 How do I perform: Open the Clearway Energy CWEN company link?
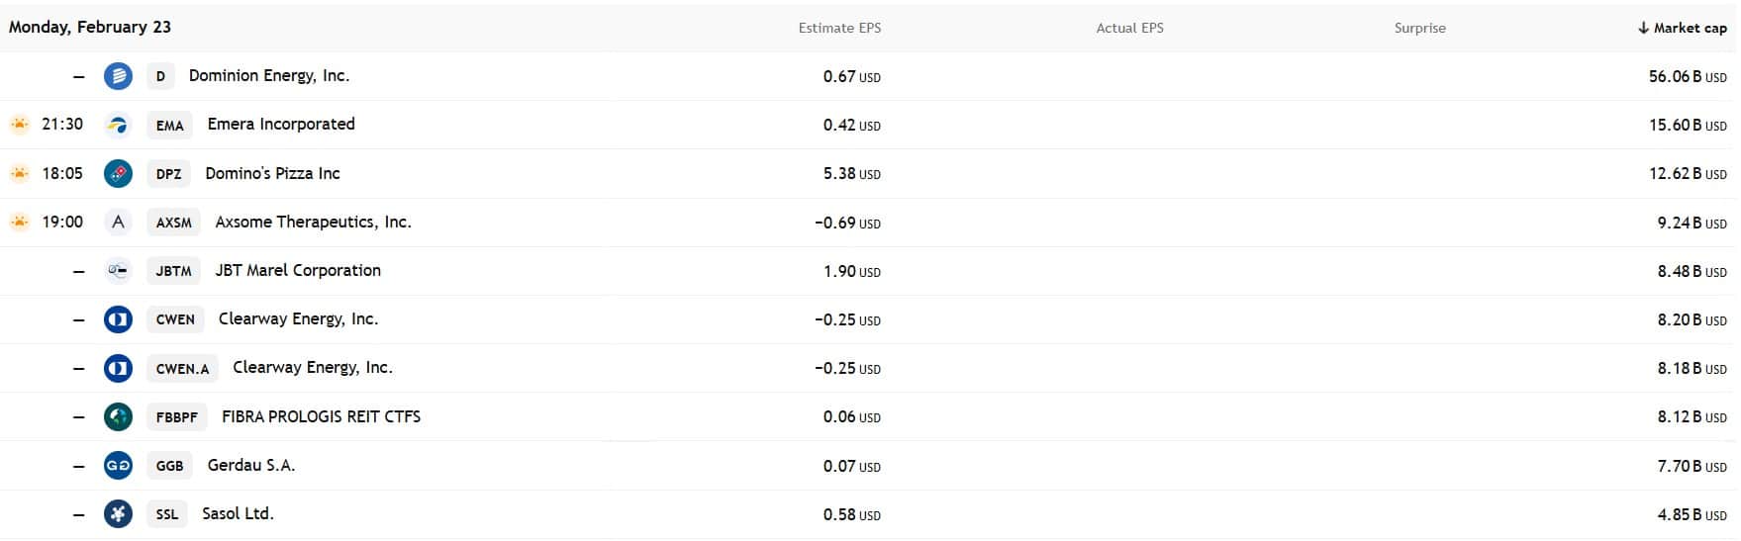(x=298, y=318)
